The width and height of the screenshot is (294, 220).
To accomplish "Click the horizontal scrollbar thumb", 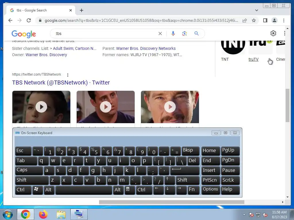I will point(172,202).
